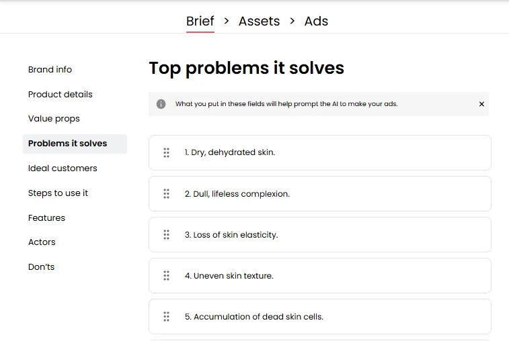Click drag handle beside Dry, dehydrated skin
This screenshot has width=509, height=341.
click(166, 153)
